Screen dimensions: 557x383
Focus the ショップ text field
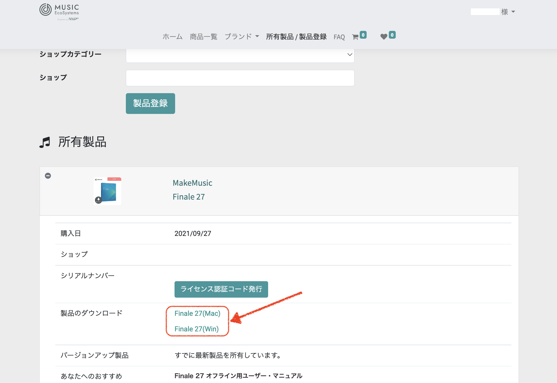click(x=240, y=78)
